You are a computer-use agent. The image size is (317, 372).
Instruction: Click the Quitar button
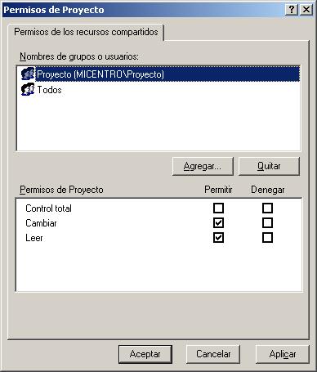[269, 166]
